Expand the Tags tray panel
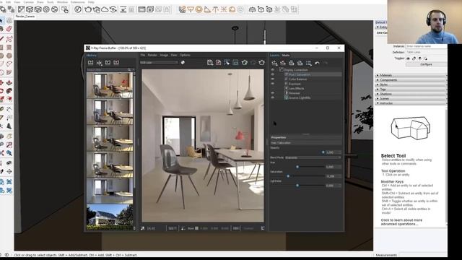 (x=410, y=89)
